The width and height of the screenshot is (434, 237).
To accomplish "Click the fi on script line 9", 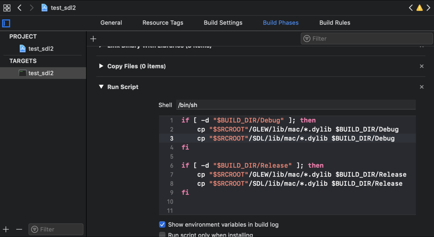I will [185, 192].
